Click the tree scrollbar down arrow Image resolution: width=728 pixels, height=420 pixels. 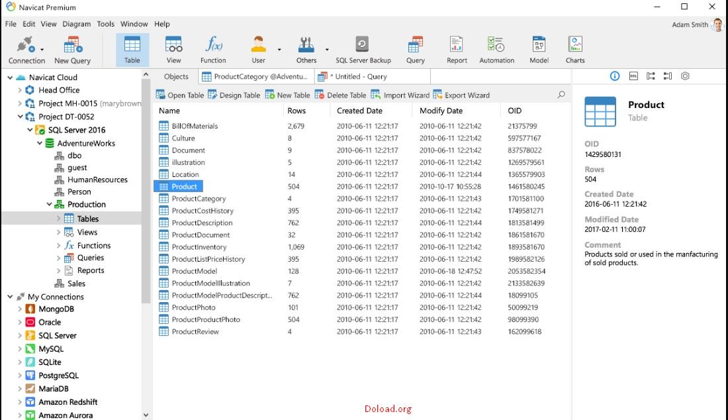(x=146, y=415)
